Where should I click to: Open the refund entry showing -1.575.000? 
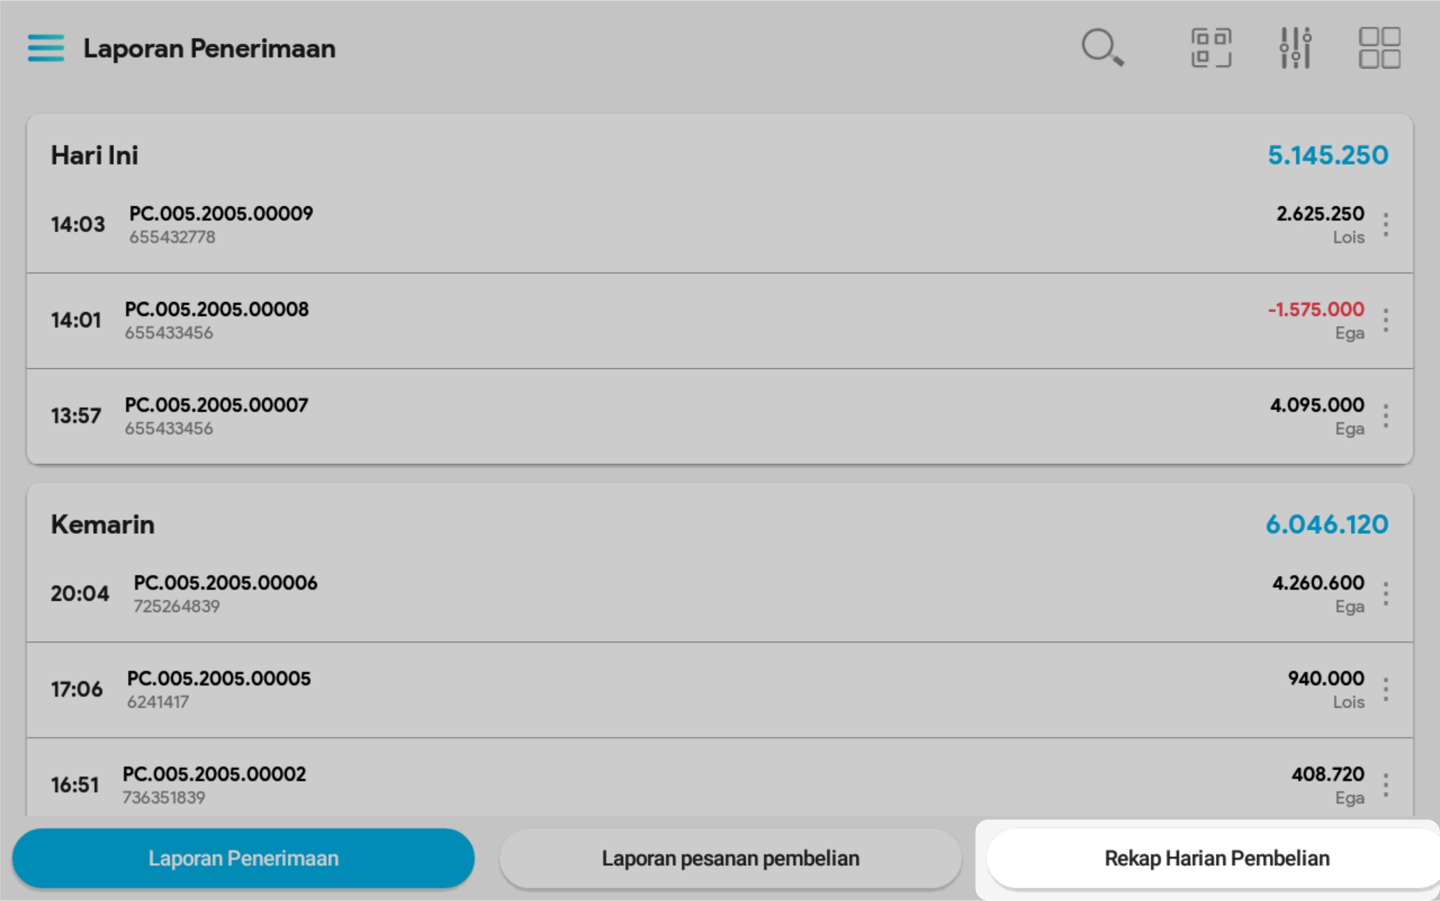(x=1315, y=310)
